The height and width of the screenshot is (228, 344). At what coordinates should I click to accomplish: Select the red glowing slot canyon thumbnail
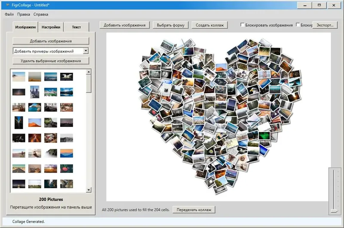pyautogui.click(x=34, y=138)
